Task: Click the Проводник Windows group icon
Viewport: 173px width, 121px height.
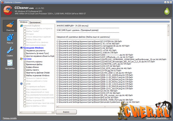Action: 21,48
